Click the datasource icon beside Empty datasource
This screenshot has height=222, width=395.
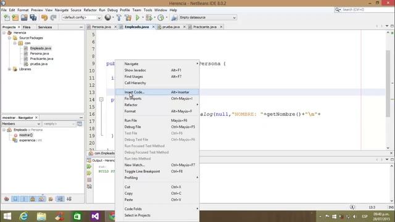pos(174,18)
